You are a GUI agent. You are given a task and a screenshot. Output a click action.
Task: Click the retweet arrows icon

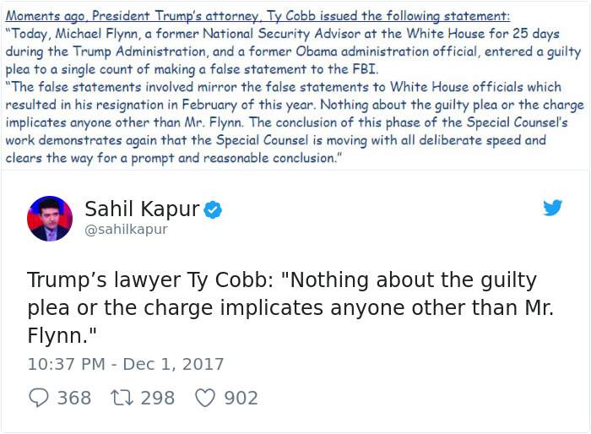click(x=122, y=398)
